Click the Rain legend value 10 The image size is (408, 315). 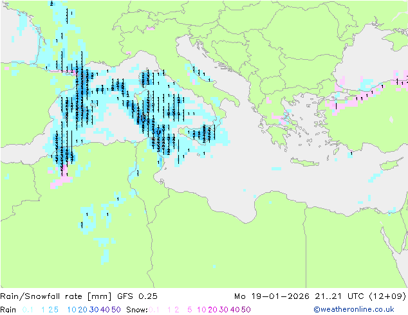click(x=72, y=310)
